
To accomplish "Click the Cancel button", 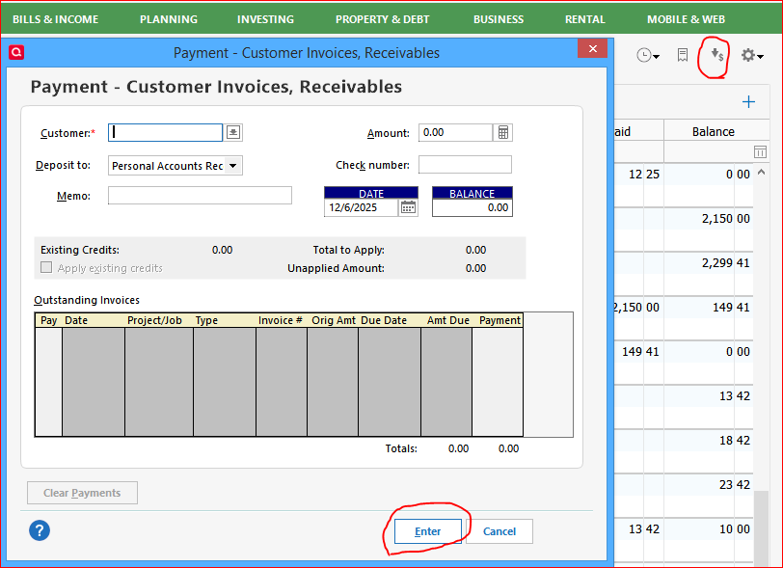I will pyautogui.click(x=499, y=531).
